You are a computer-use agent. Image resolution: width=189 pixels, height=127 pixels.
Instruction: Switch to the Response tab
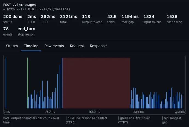point(98,46)
